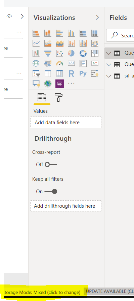Image resolution: width=134 pixels, height=301 pixels.
Task: Switch to the Fields well tab
Action: point(42,98)
